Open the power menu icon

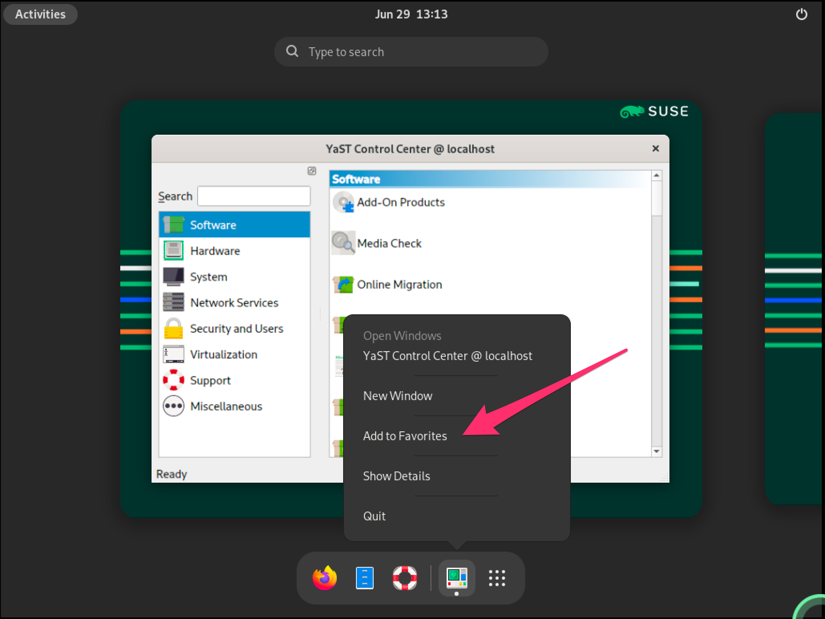click(x=801, y=14)
